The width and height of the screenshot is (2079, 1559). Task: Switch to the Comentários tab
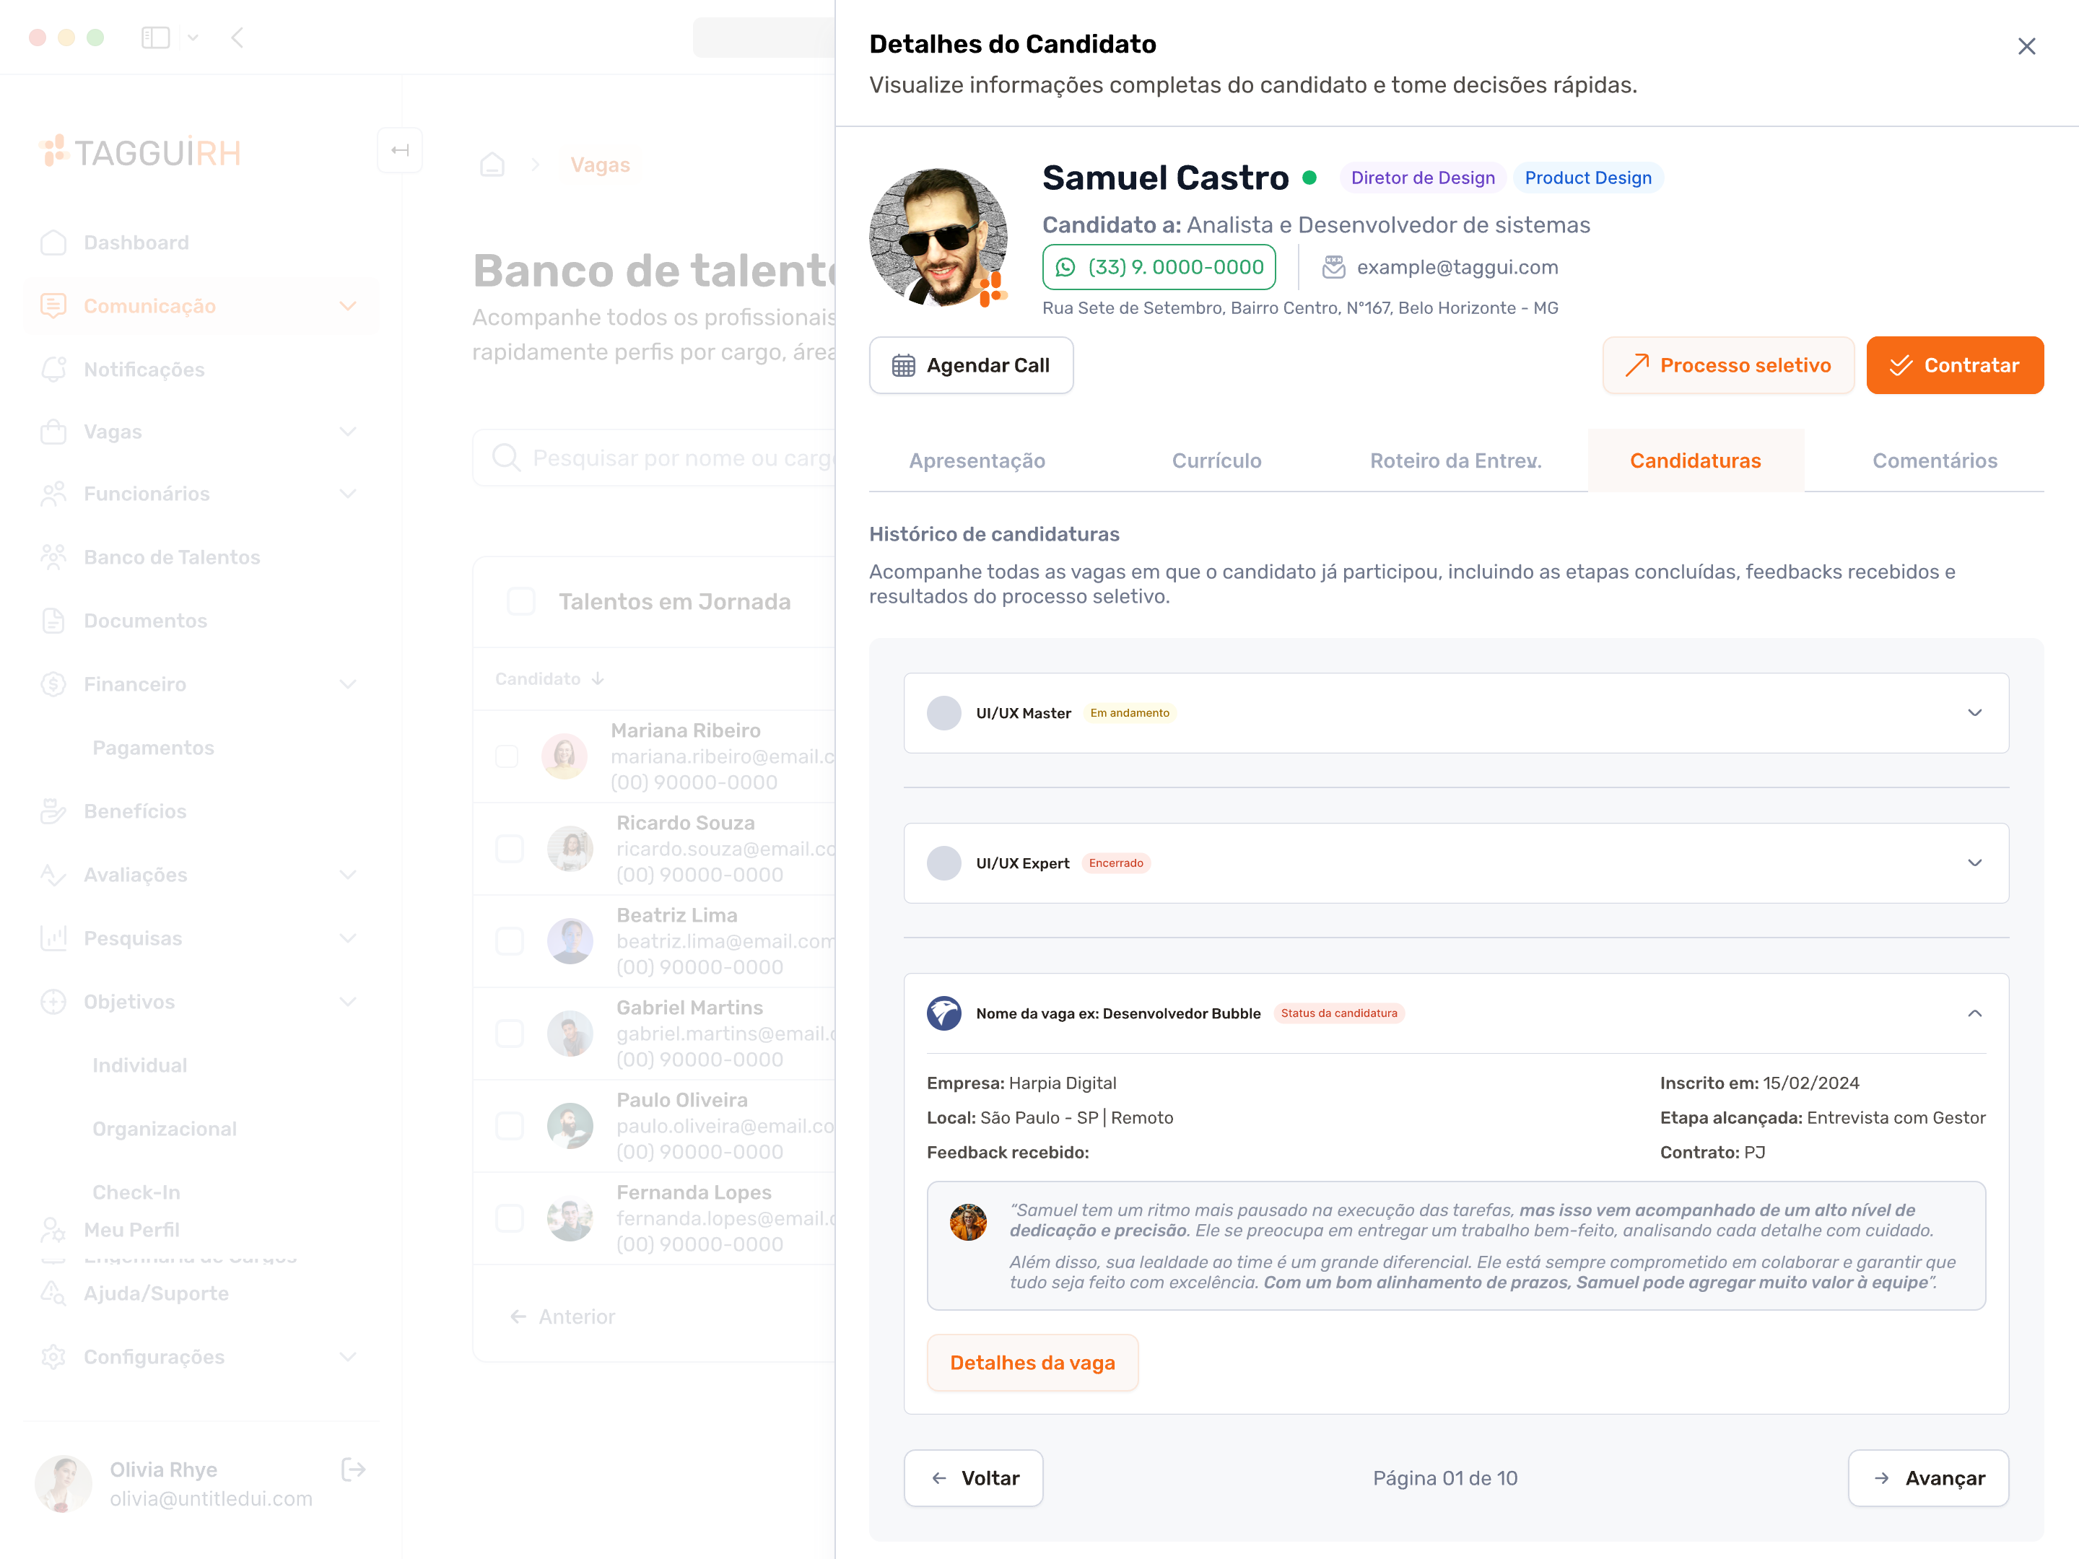[1935, 460]
